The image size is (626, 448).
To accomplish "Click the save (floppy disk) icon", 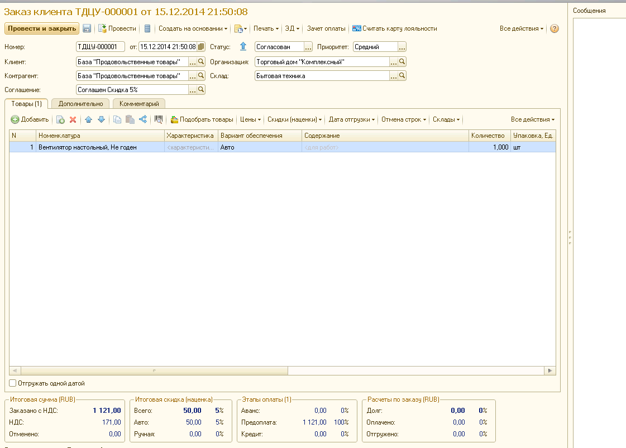I will pos(87,28).
